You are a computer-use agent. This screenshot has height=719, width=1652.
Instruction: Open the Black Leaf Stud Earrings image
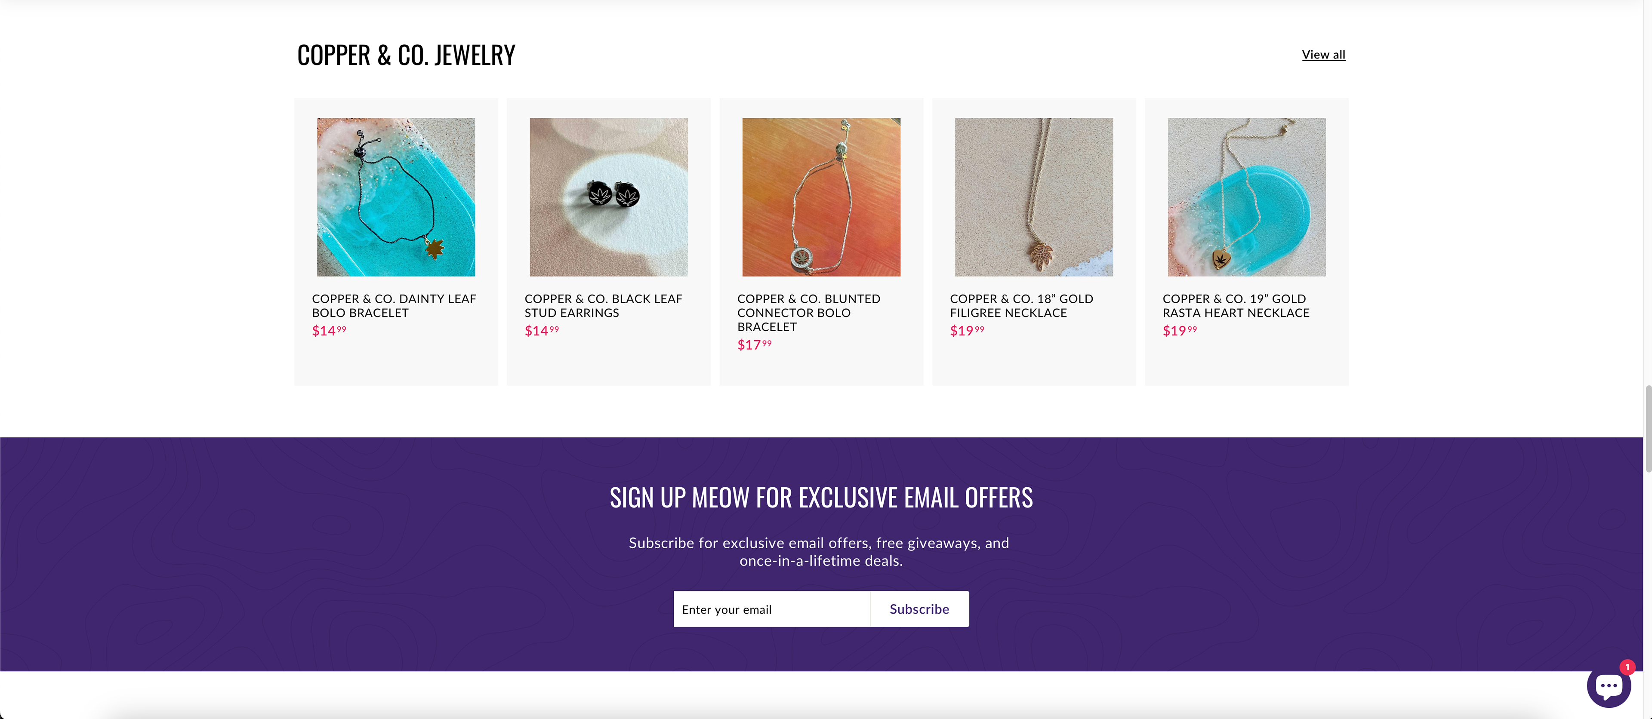tap(608, 197)
